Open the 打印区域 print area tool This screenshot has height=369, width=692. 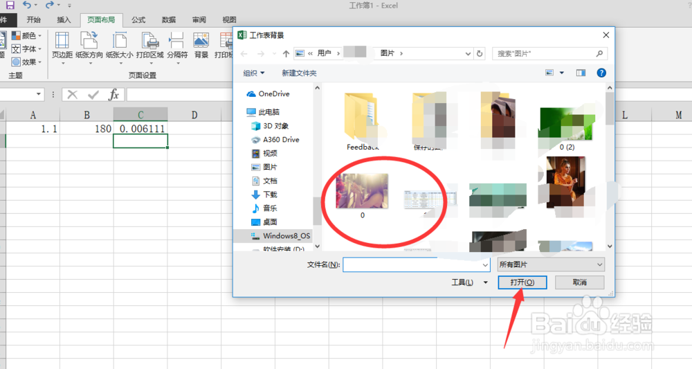(x=149, y=48)
